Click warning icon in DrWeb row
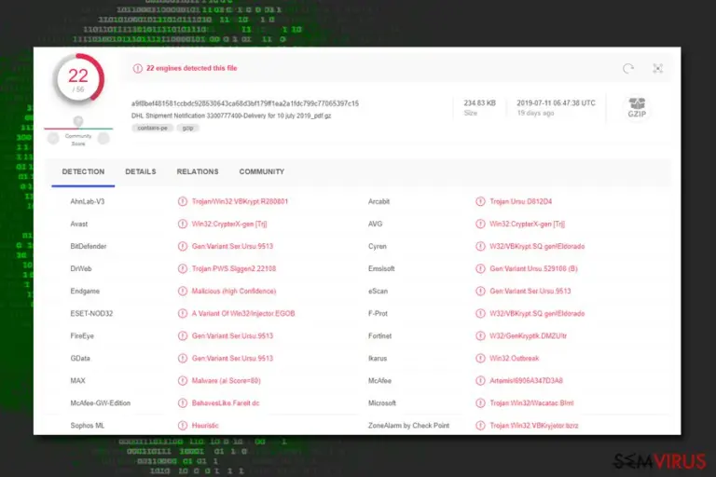Image resolution: width=716 pixels, height=477 pixels. tap(182, 268)
